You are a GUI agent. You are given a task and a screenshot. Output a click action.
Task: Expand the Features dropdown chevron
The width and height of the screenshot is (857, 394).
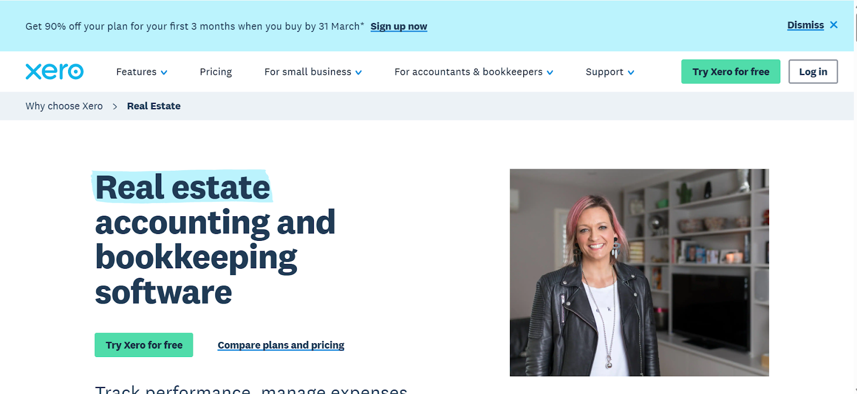pyautogui.click(x=164, y=72)
